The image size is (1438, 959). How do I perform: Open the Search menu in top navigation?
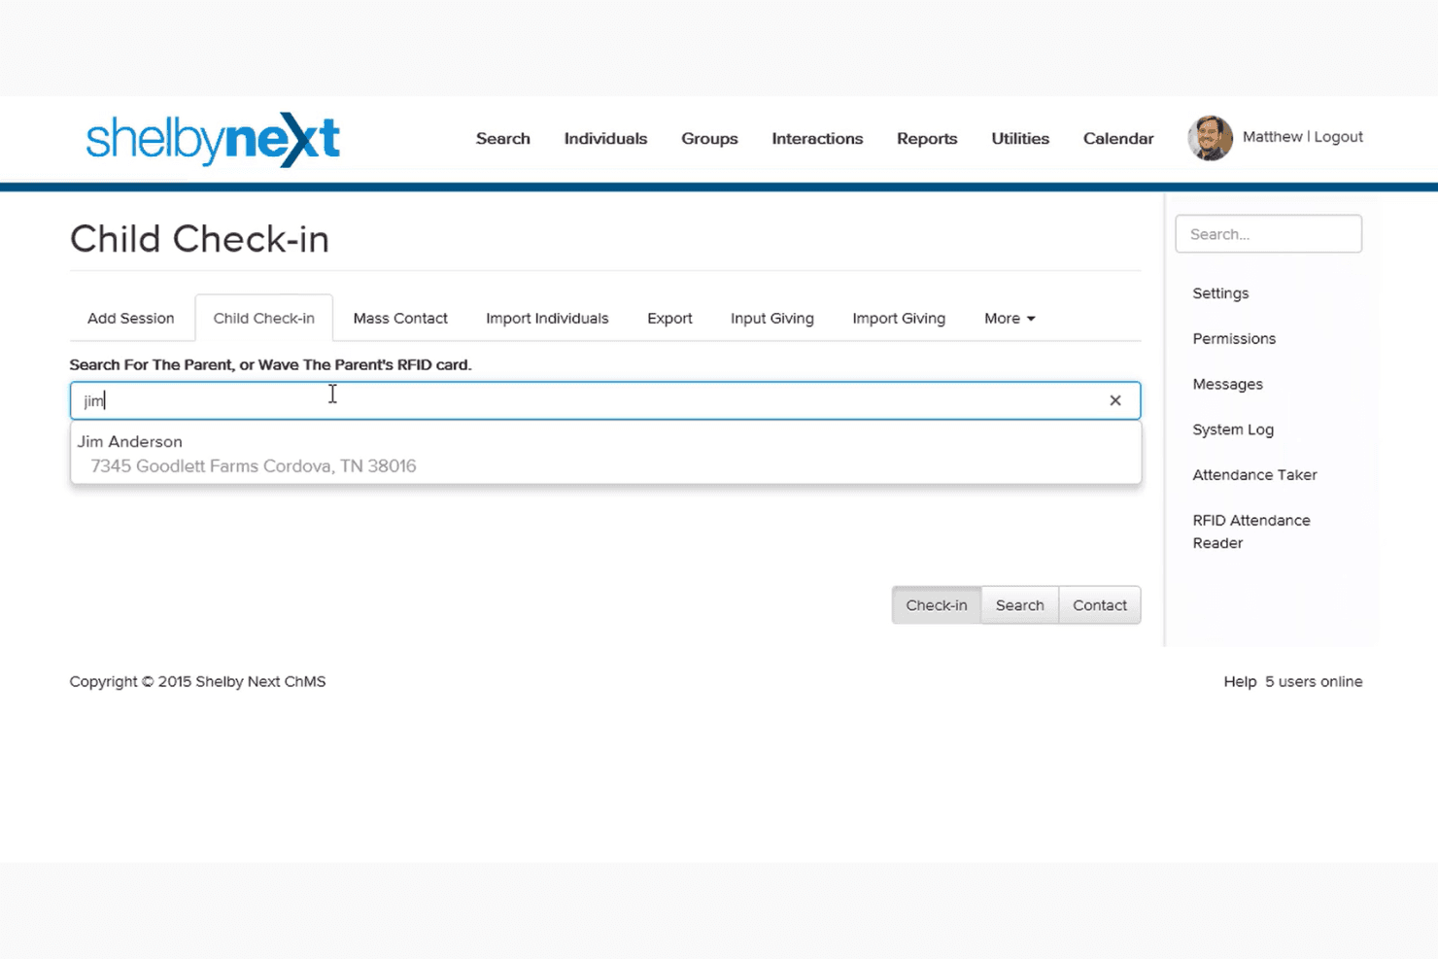click(503, 139)
